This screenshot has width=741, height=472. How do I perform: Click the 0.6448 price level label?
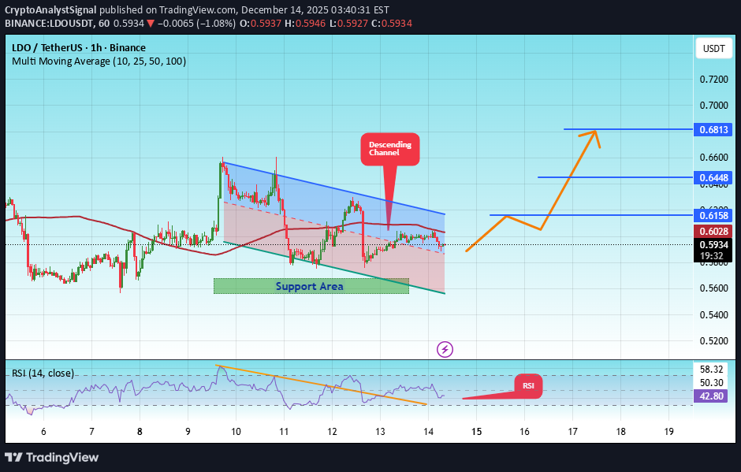point(714,177)
